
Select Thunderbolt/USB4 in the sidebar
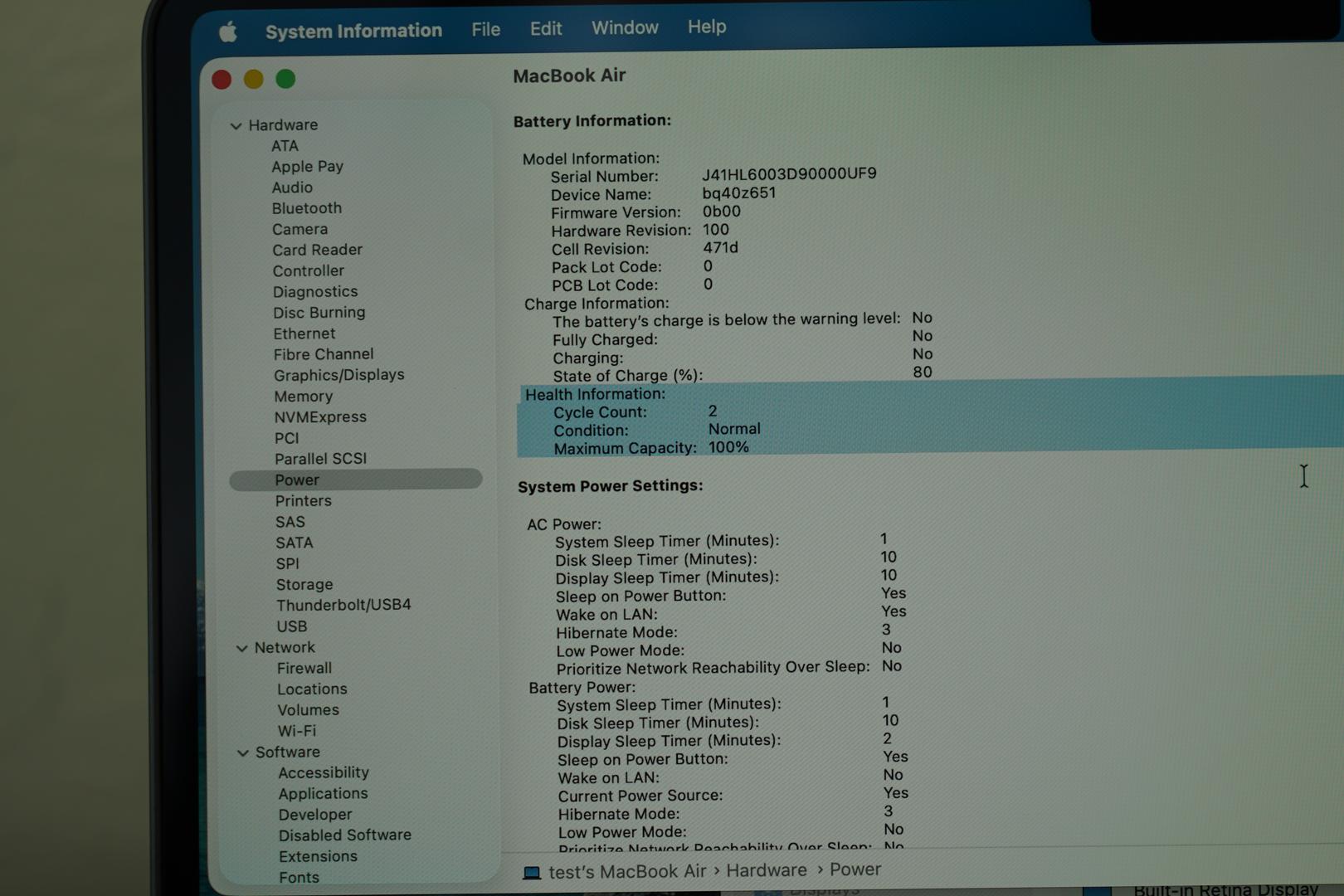[x=343, y=605]
